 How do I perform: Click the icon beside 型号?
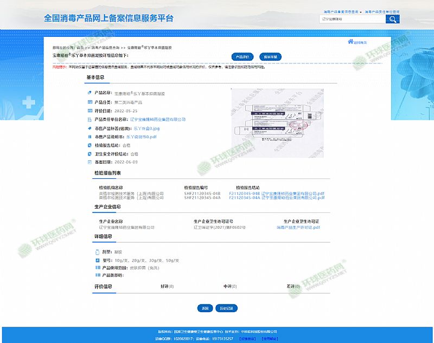click(x=98, y=260)
